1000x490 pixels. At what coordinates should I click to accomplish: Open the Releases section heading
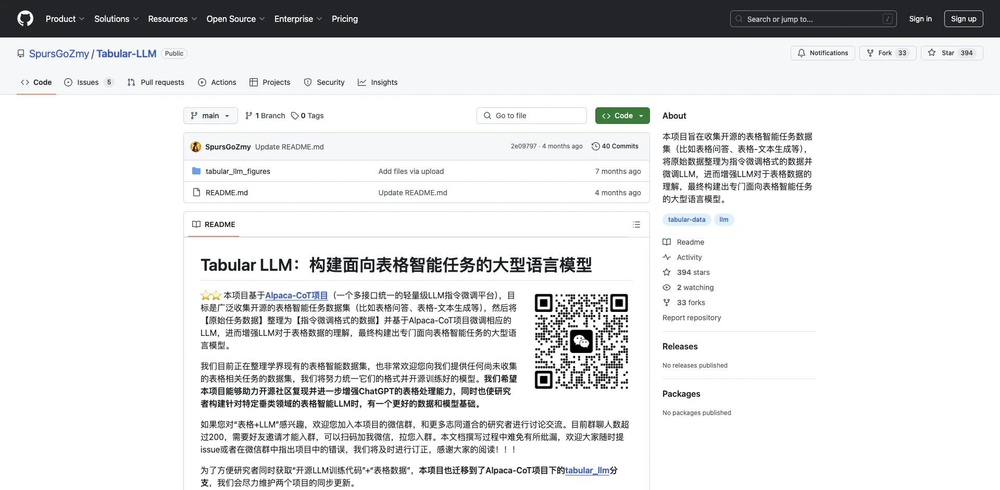click(x=680, y=346)
